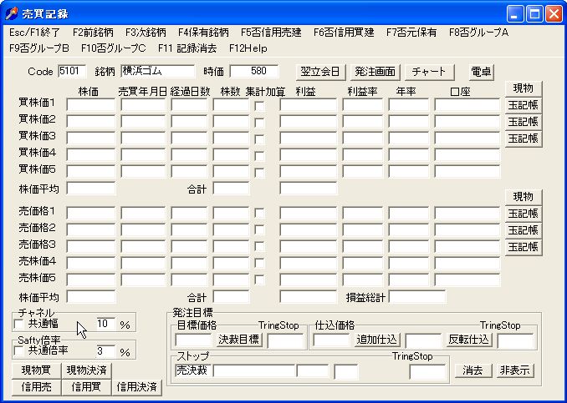The image size is (567, 403).
Task: Select F4保有銘柄 menu item
Action: pyautogui.click(x=203, y=33)
